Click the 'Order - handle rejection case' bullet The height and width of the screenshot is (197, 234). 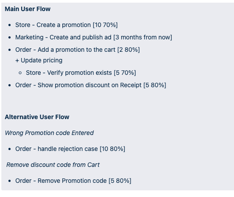70,149
